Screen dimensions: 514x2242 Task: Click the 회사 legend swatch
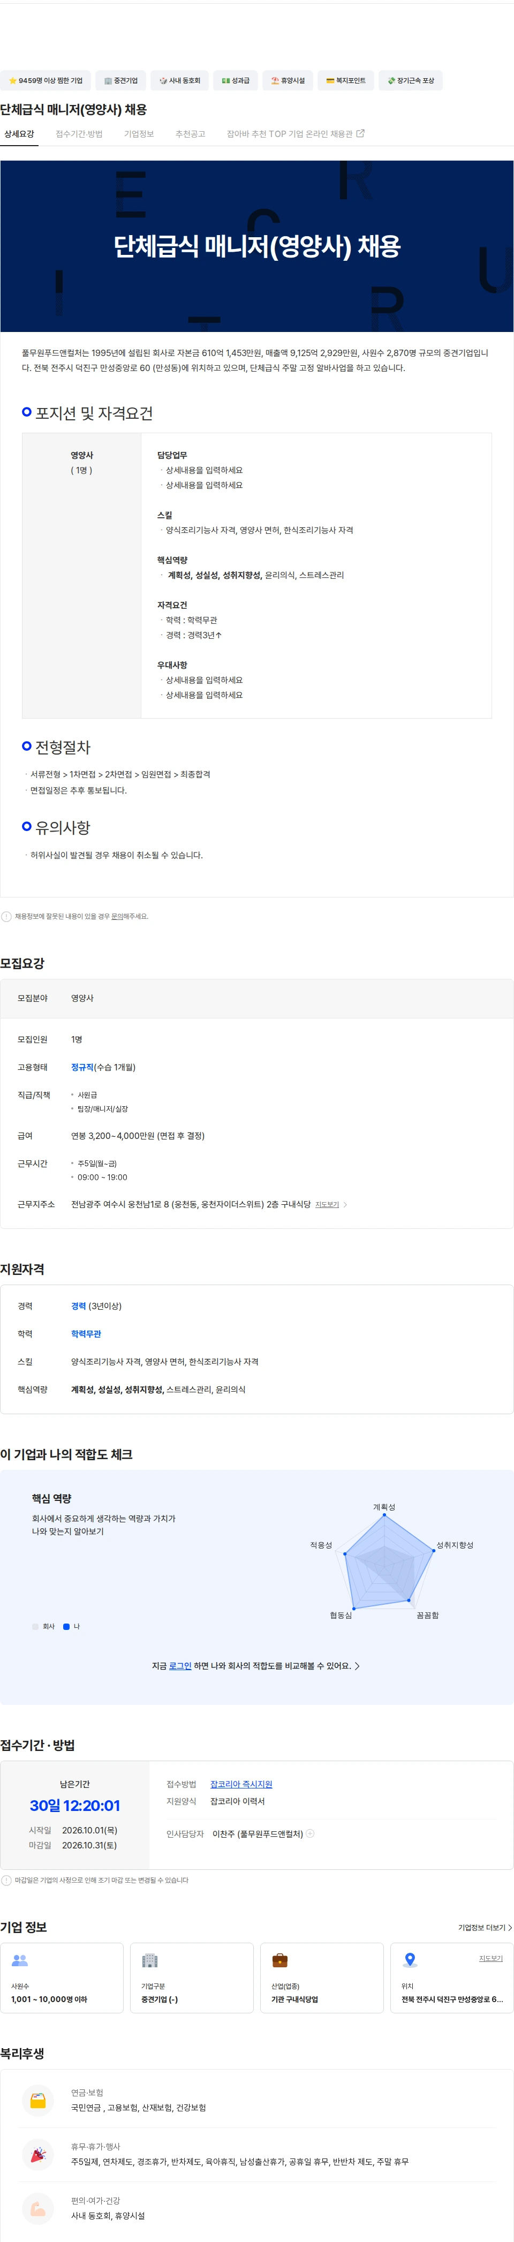click(x=36, y=1626)
